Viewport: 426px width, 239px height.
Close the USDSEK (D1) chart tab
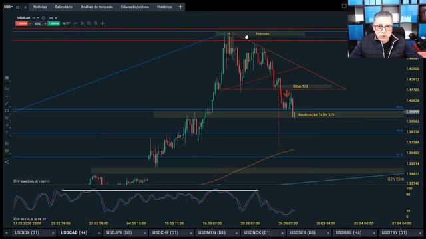[x=328, y=233]
